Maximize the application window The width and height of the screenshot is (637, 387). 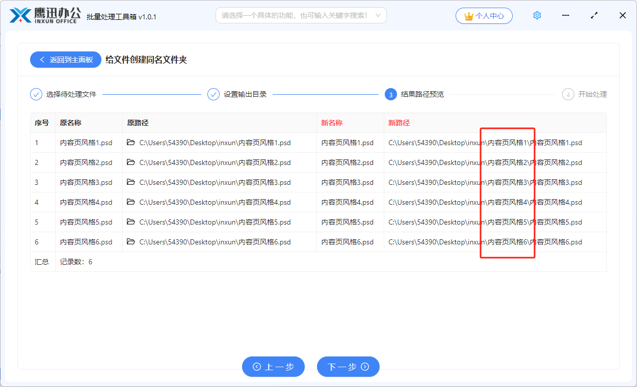(x=594, y=15)
